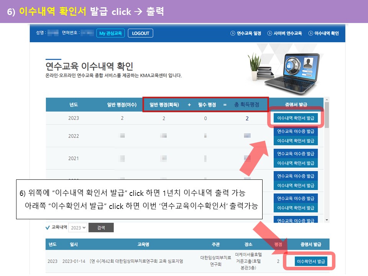Click 연수교육 이수증 발급 for year 2021
This screenshot has width=368, height=276.
tap(296, 154)
